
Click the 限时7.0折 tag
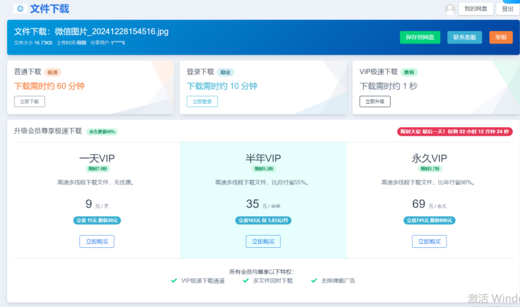pos(97,169)
